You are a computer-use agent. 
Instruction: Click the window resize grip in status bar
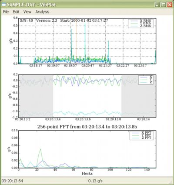pyautogui.click(x=171, y=182)
